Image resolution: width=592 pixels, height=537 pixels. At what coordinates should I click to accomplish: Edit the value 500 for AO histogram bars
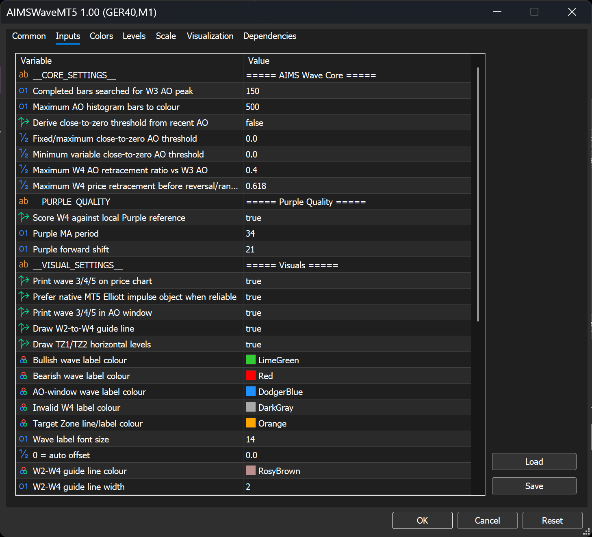[357, 107]
